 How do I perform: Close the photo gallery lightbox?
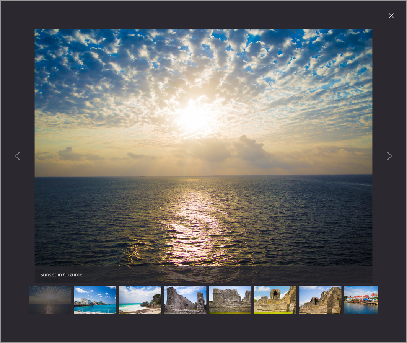click(x=391, y=16)
